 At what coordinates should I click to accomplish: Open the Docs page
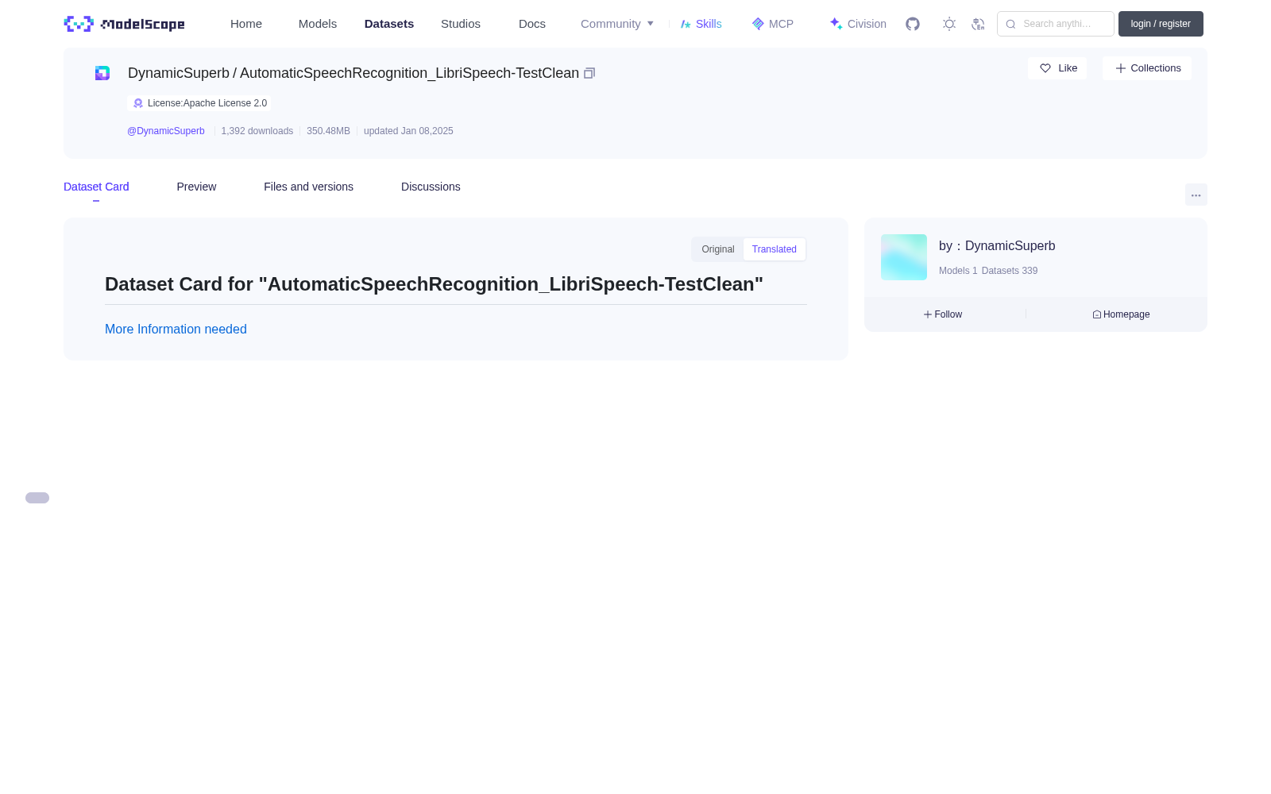click(532, 24)
